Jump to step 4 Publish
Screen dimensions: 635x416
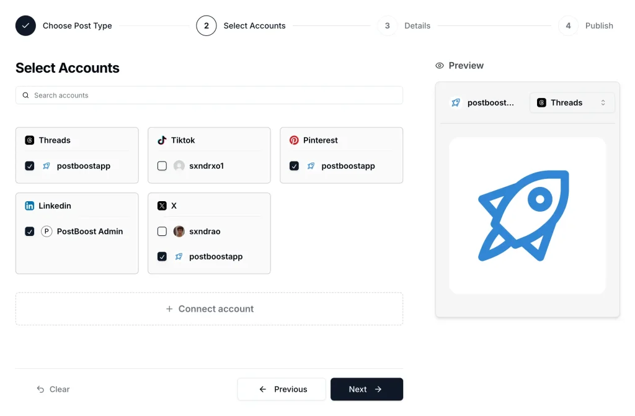pos(568,26)
